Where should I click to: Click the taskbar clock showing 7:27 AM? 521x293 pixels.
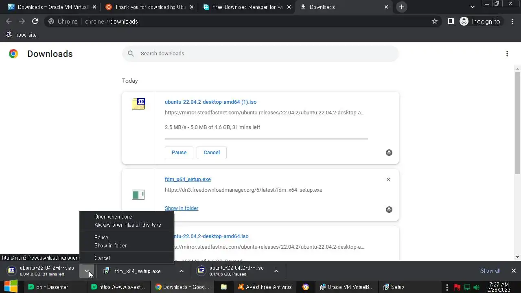[x=499, y=287]
